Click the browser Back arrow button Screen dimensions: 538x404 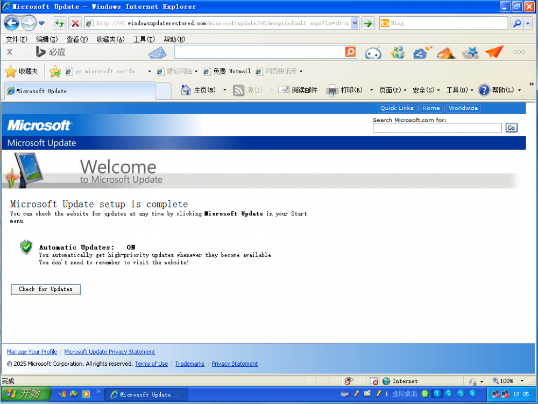12,23
